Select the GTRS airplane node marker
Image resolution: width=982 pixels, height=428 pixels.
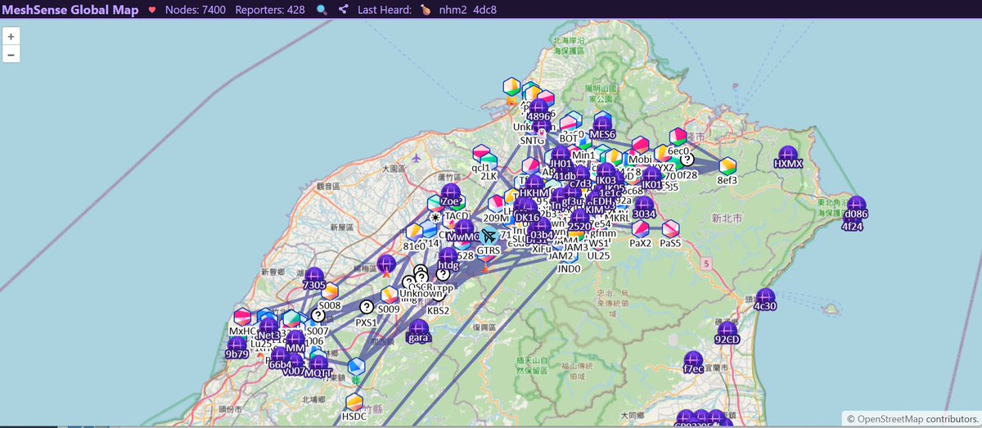click(x=489, y=237)
